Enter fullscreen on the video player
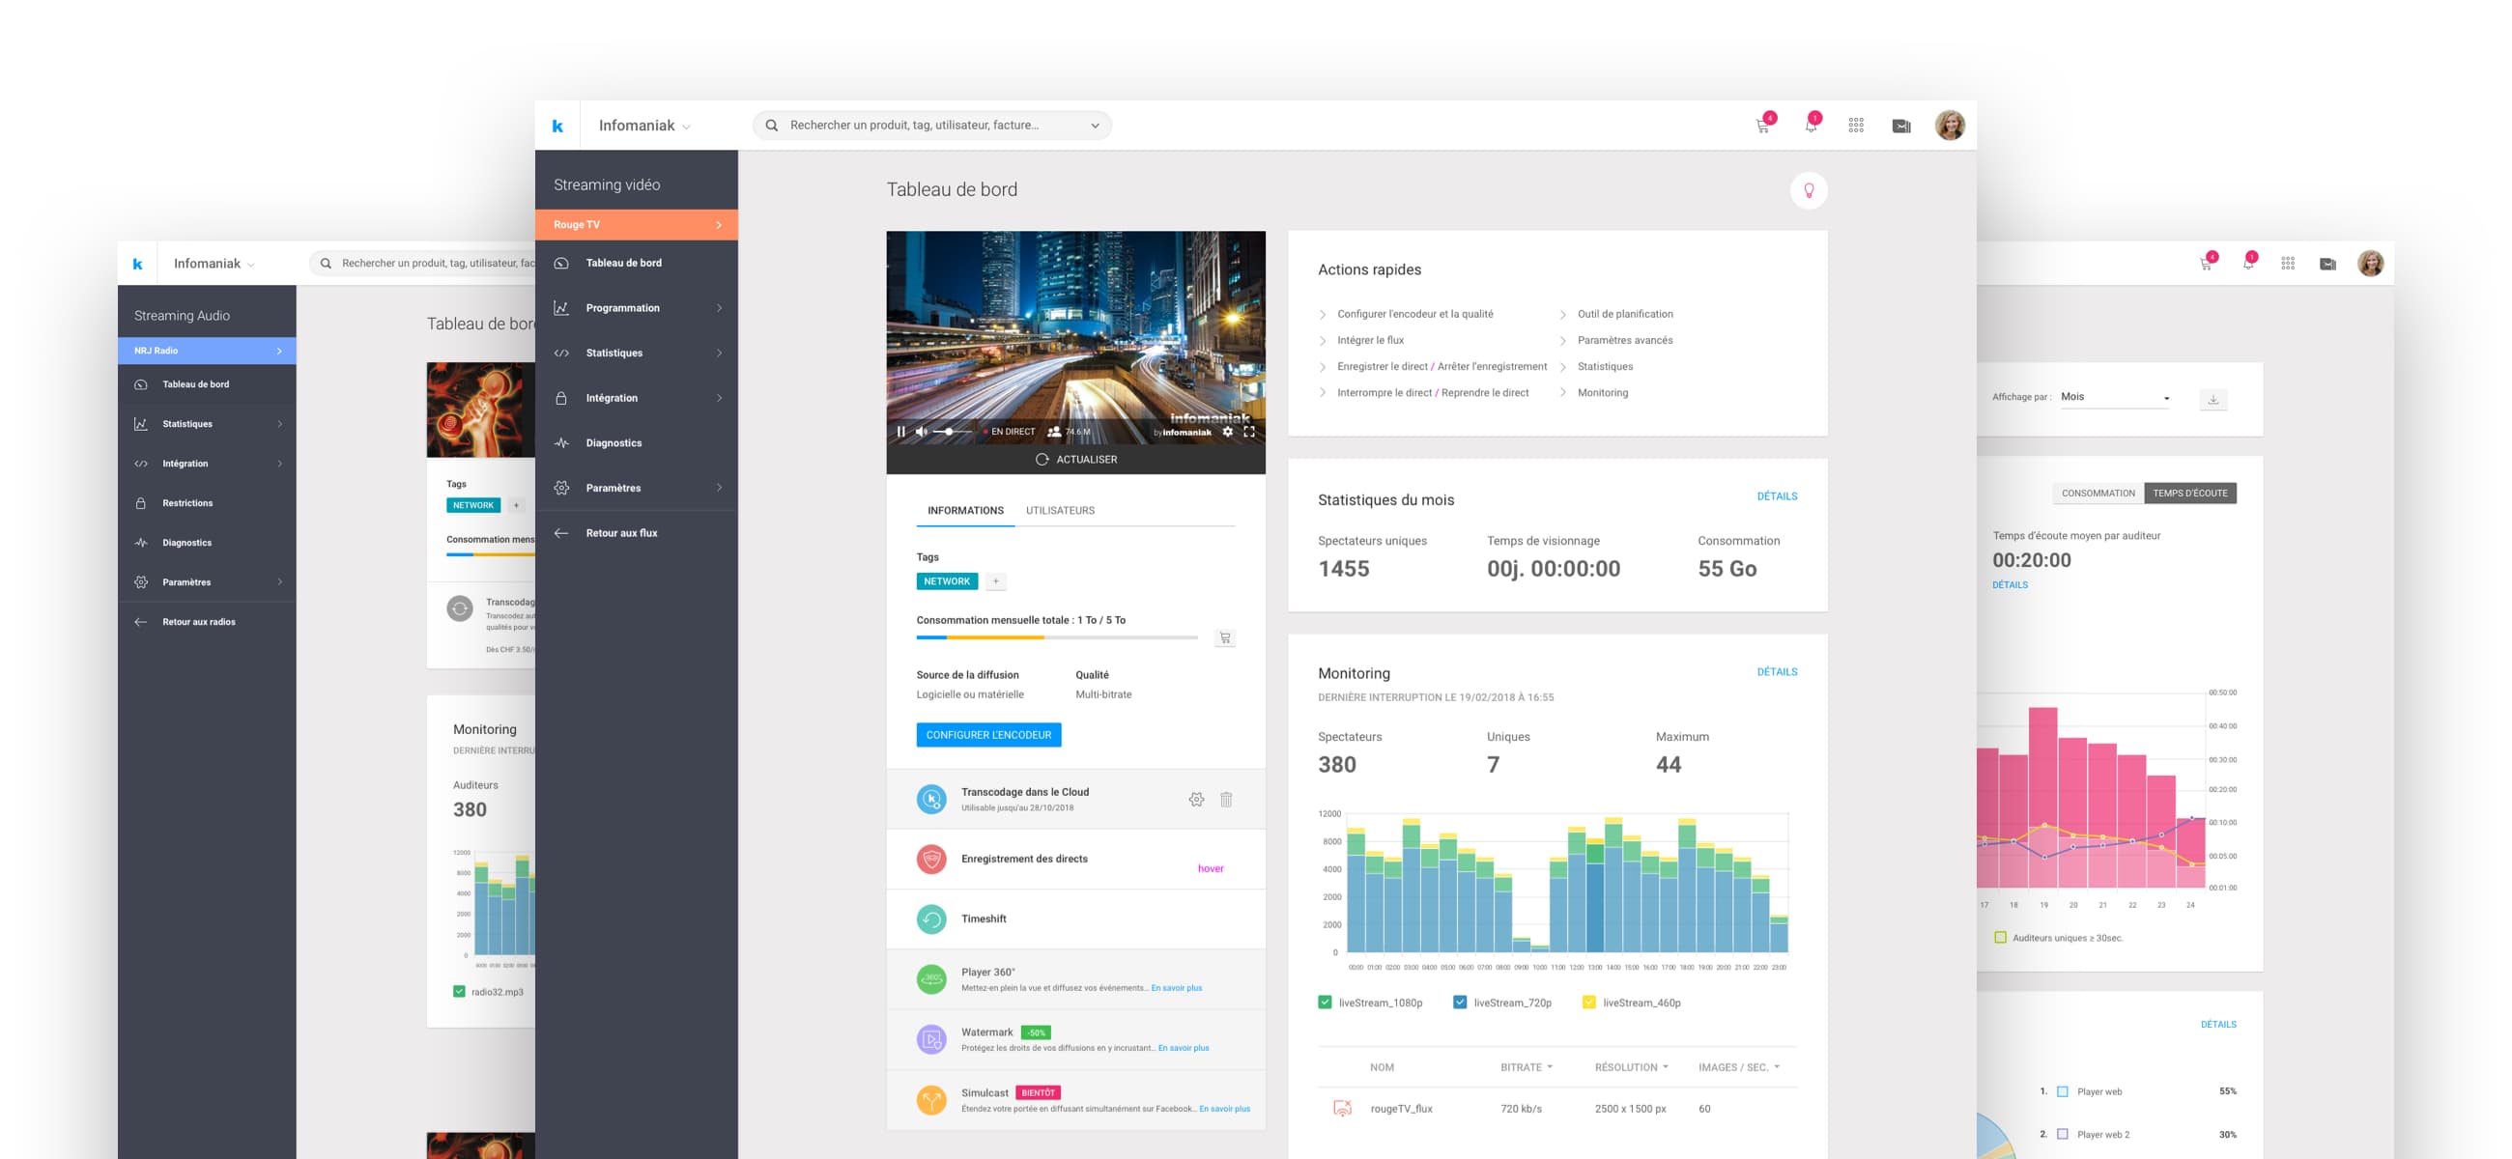 [1249, 432]
